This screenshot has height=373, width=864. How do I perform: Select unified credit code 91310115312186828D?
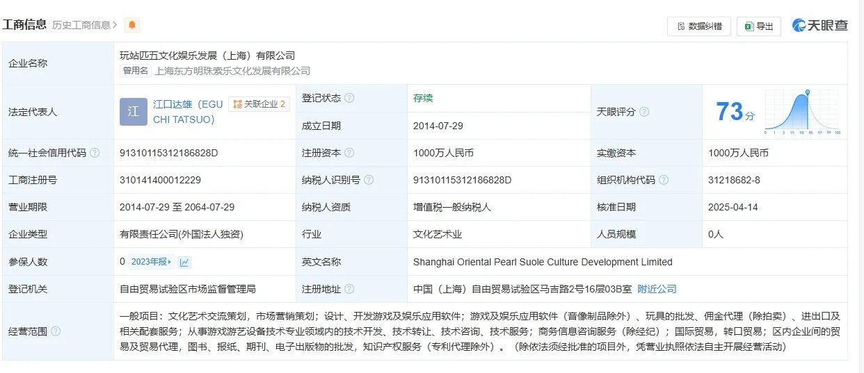(x=169, y=153)
